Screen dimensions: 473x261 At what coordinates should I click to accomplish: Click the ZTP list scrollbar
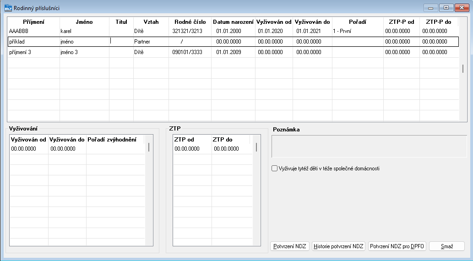[256, 147]
